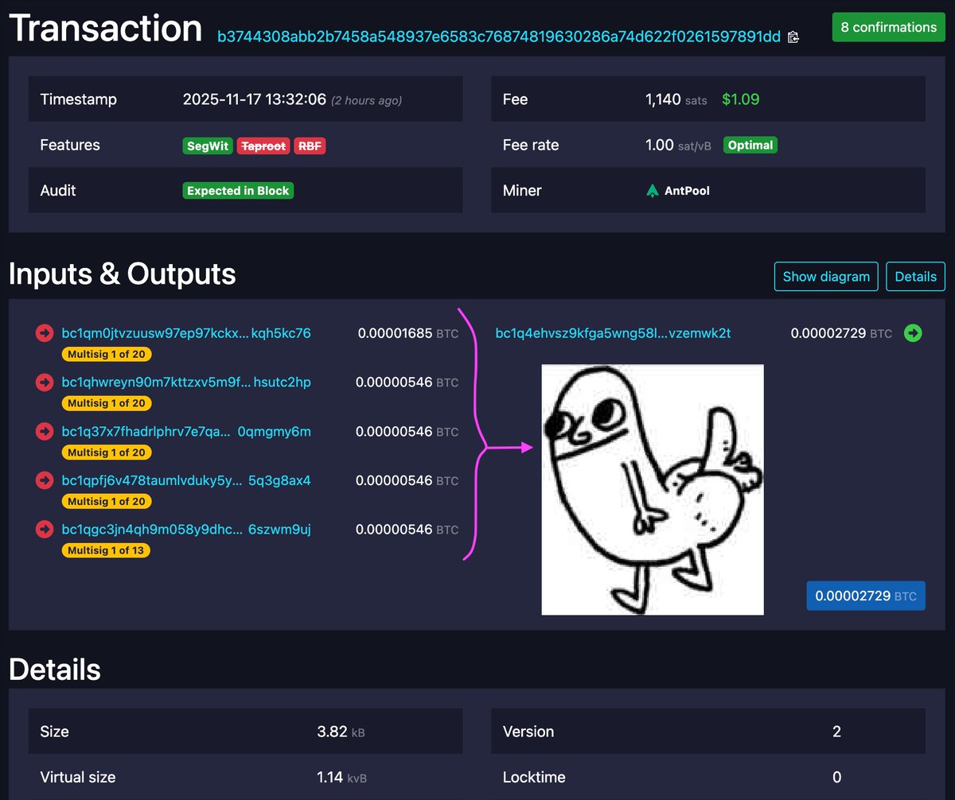Open input address bc1qhwreyn90m7kttzxv5m9f
This screenshot has width=955, height=800.
(x=186, y=383)
